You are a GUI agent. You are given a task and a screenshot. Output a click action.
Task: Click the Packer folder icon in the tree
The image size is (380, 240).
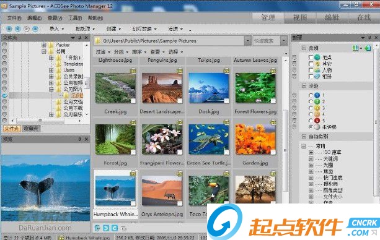[x=51, y=45]
